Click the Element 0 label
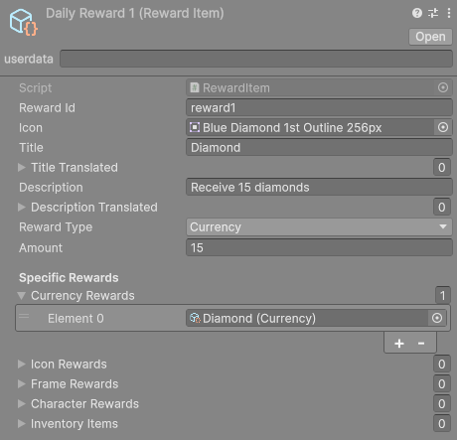The image size is (457, 440). pos(76,319)
